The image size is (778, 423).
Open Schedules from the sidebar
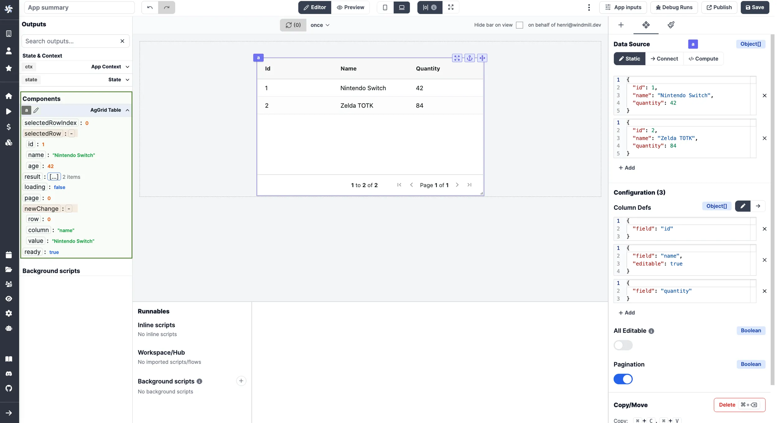coord(9,255)
